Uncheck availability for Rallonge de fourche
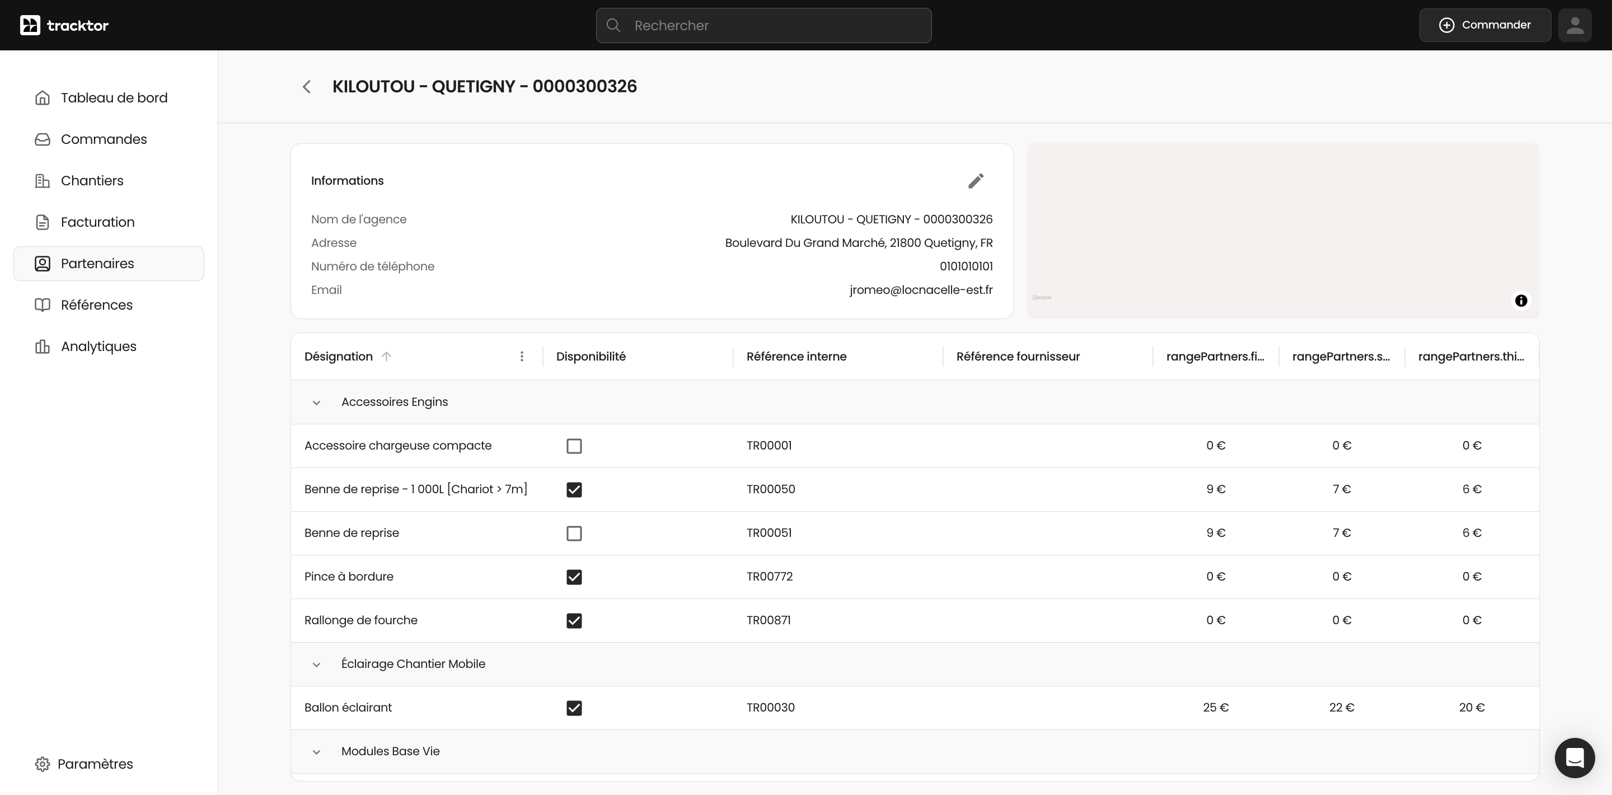The height and width of the screenshot is (795, 1612). [574, 620]
